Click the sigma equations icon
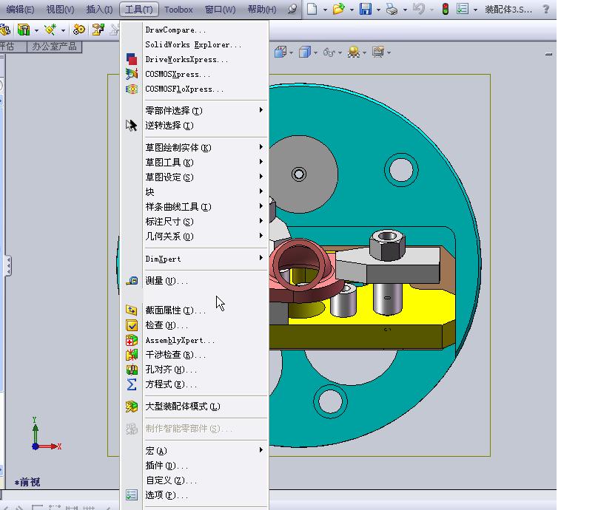Image resolution: width=598 pixels, height=510 pixels. pos(132,384)
